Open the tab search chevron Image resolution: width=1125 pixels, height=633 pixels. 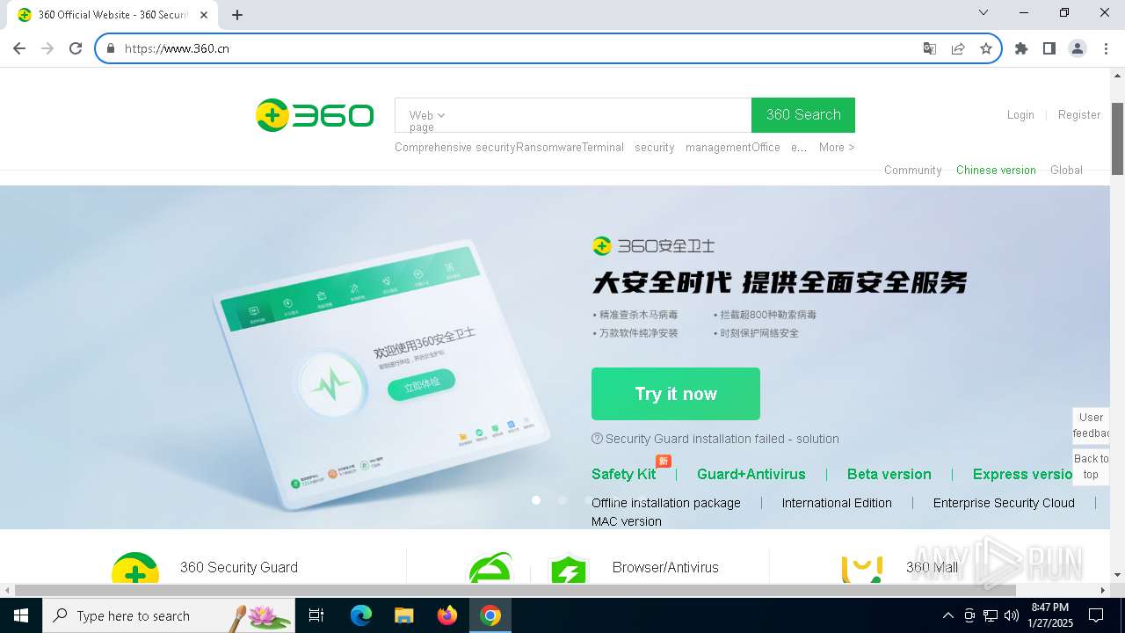click(x=983, y=12)
